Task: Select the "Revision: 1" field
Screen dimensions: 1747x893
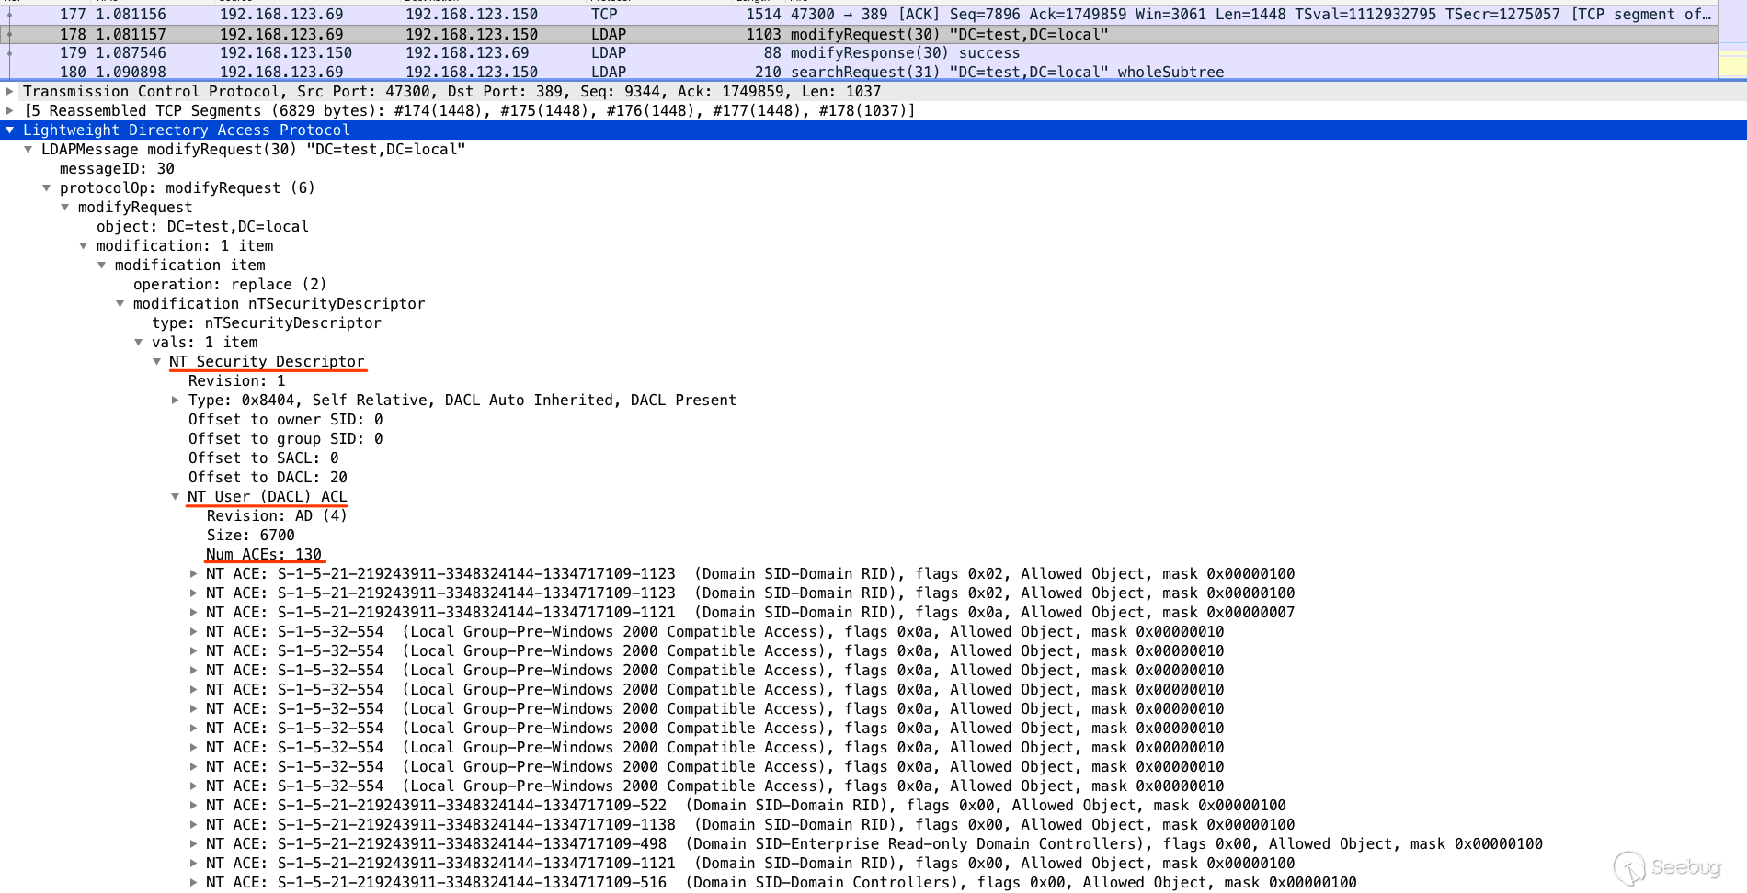Action: click(x=237, y=381)
